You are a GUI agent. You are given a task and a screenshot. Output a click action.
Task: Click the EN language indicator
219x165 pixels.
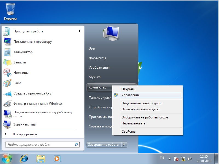point(162,158)
